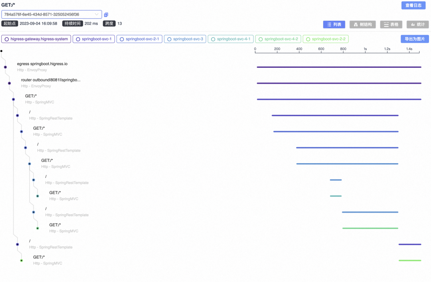Screen dimensions: 431x282
Task: Copy the trace ID with copy icon
Action: click(106, 15)
